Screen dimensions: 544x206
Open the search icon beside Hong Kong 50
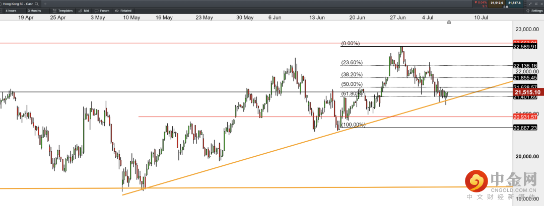pyautogui.click(x=37, y=4)
